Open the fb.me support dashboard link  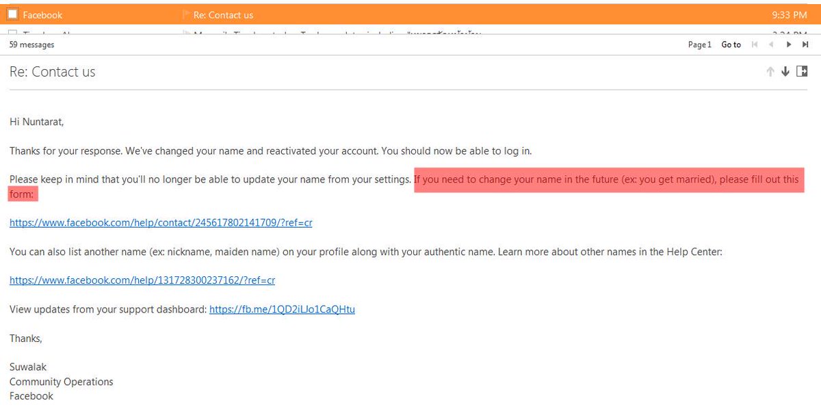[x=282, y=309]
